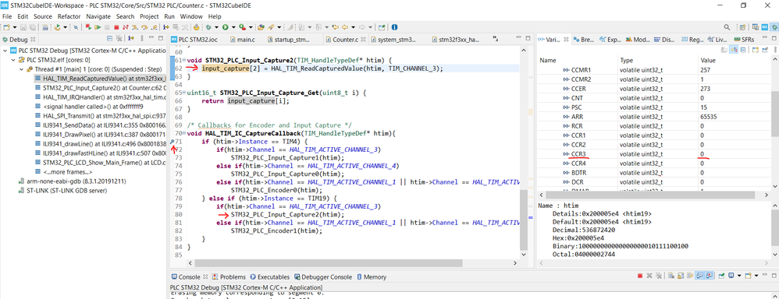
Task: Switch to the main.c editor tab
Action: click(242, 39)
